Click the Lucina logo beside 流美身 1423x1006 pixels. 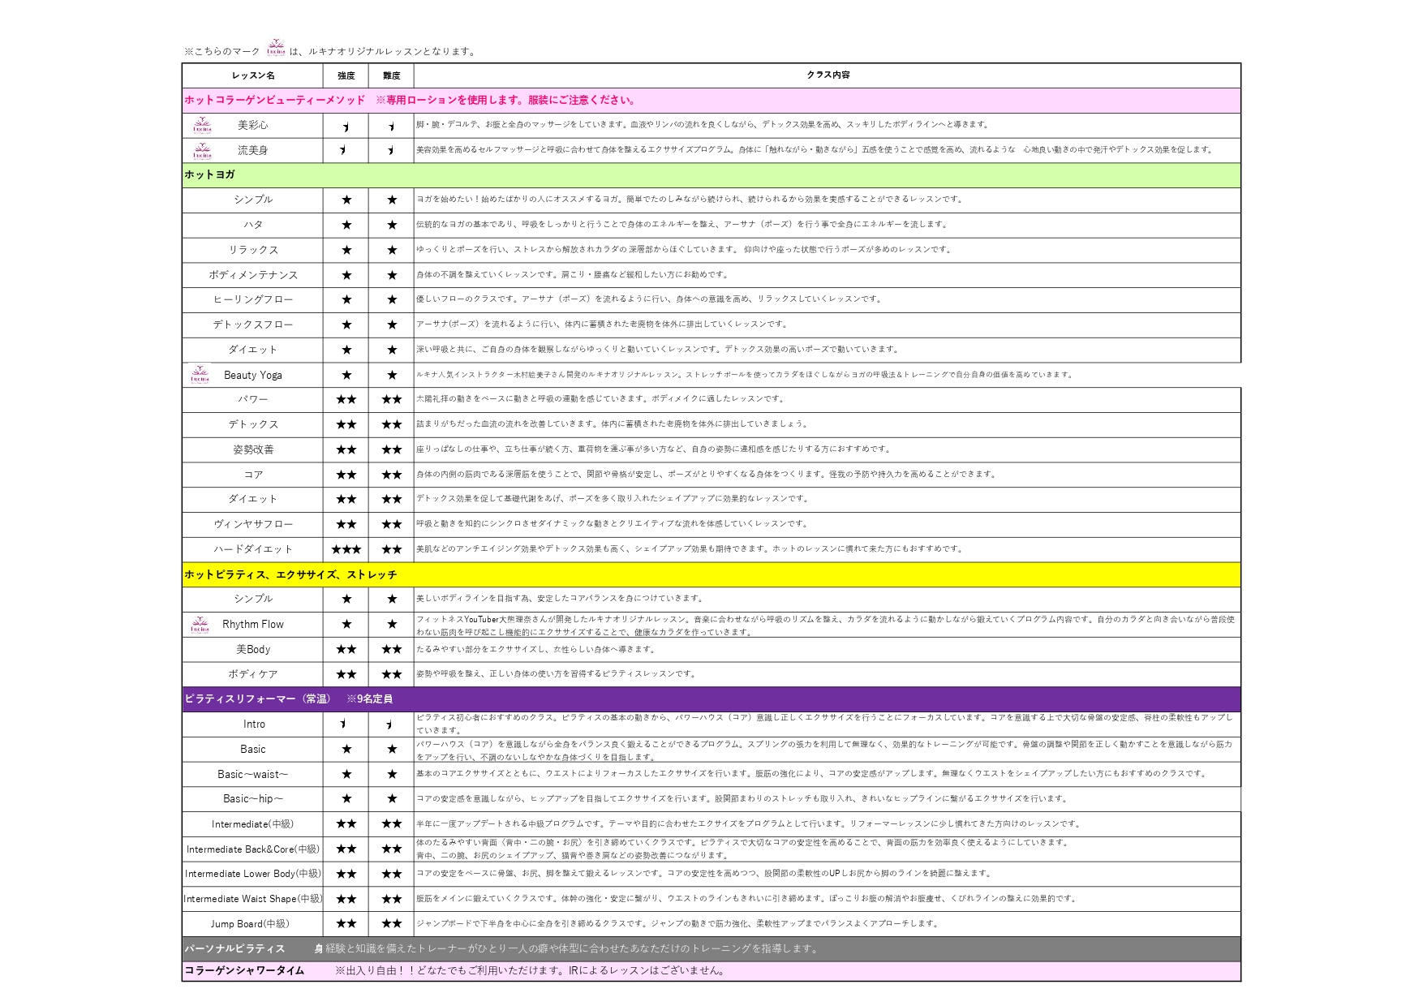tap(202, 150)
